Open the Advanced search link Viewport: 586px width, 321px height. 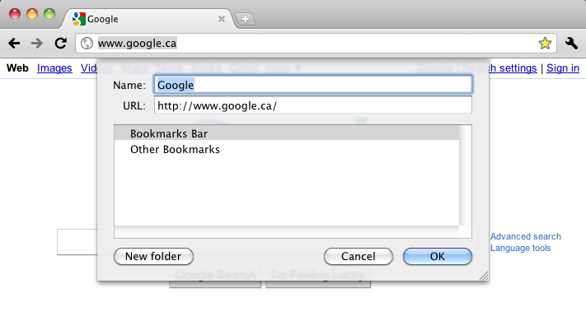pos(526,236)
